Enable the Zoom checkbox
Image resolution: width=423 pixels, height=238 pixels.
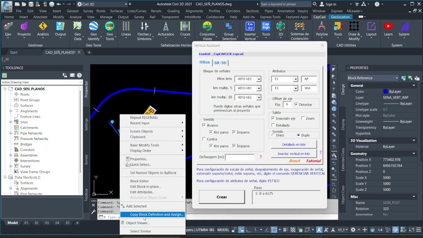303,118
